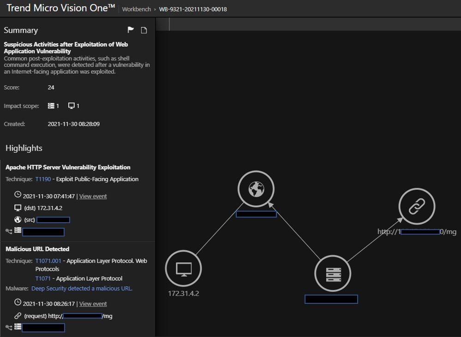The width and height of the screenshot is (461, 337).
Task: Select the chain-link URL node in graph
Action: click(417, 206)
